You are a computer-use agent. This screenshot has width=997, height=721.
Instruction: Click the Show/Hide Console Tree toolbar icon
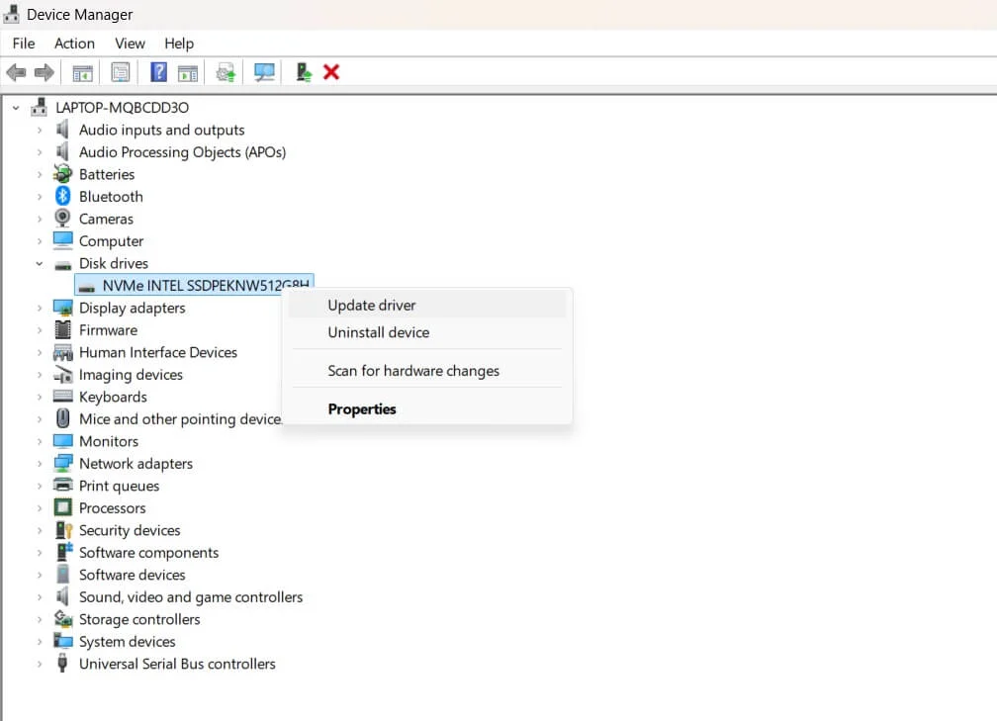(x=83, y=72)
